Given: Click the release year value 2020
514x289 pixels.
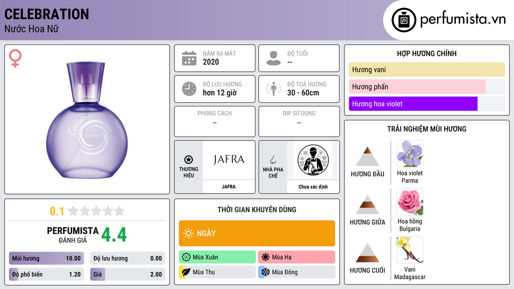Looking at the screenshot, I should [211, 62].
